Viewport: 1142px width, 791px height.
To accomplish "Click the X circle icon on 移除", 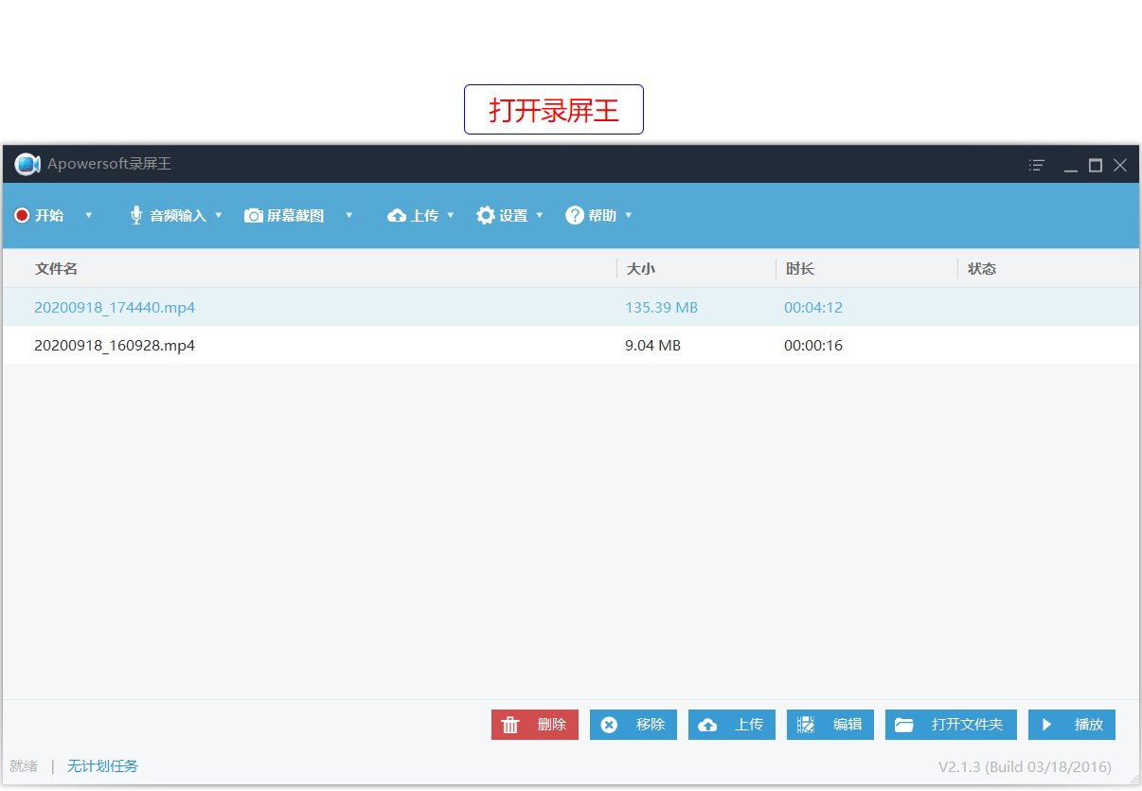I will 609,725.
